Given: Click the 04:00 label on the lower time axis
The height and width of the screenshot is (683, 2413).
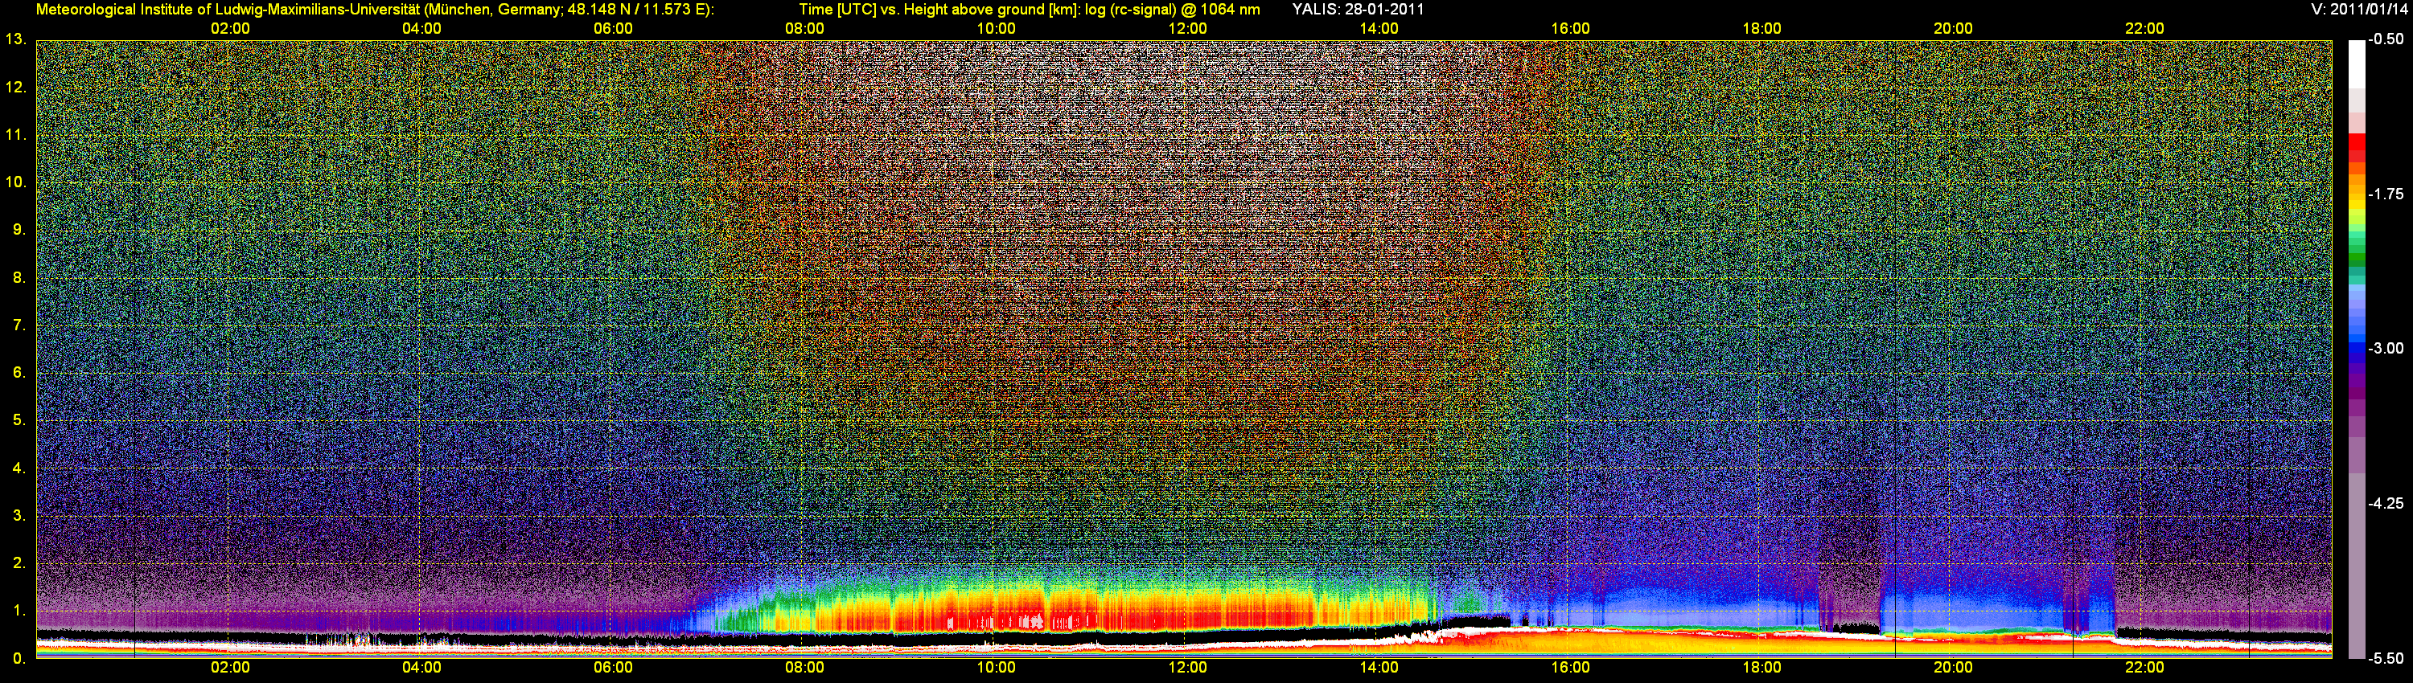Looking at the screenshot, I should 421,668.
